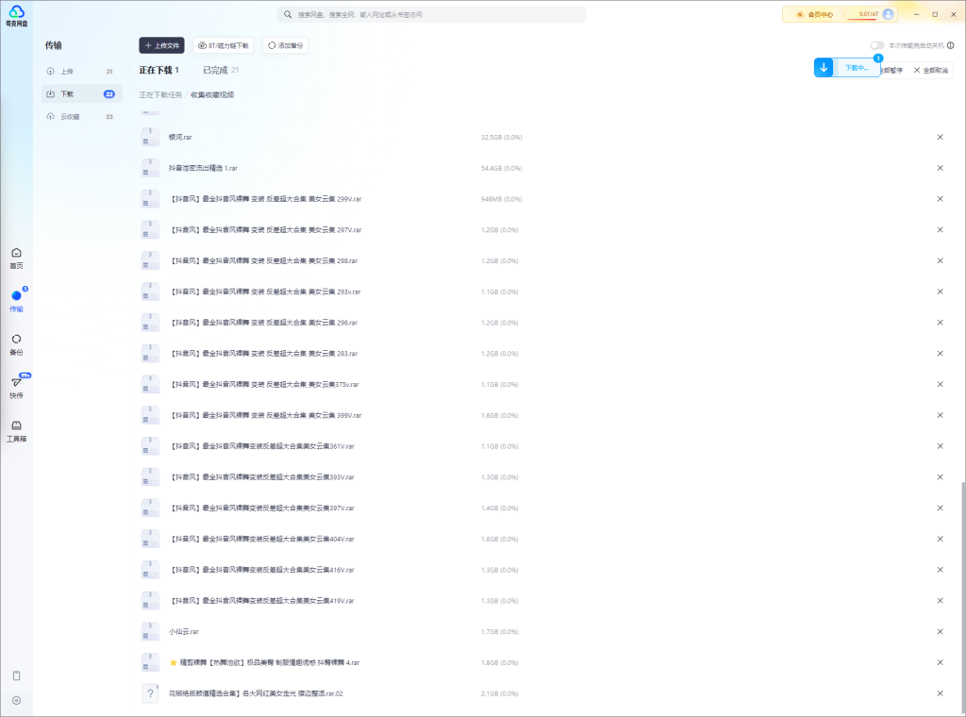This screenshot has width=966, height=717.
Task: Click the 上传文件 button
Action: tap(161, 45)
